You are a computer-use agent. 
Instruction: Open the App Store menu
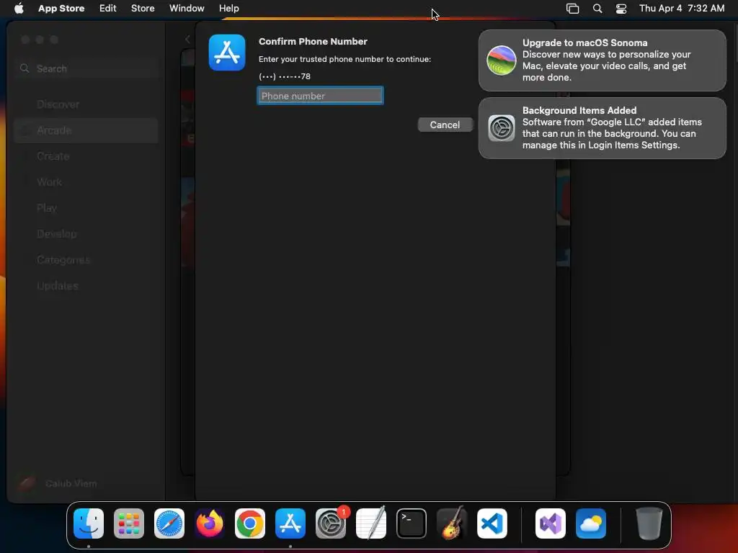[x=61, y=8]
